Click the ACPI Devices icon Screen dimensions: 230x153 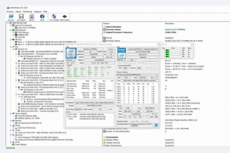[16, 33]
